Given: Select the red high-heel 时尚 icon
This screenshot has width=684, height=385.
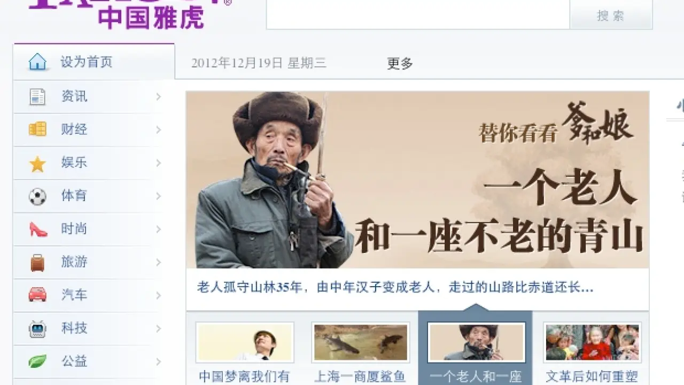Looking at the screenshot, I should click(x=38, y=229).
